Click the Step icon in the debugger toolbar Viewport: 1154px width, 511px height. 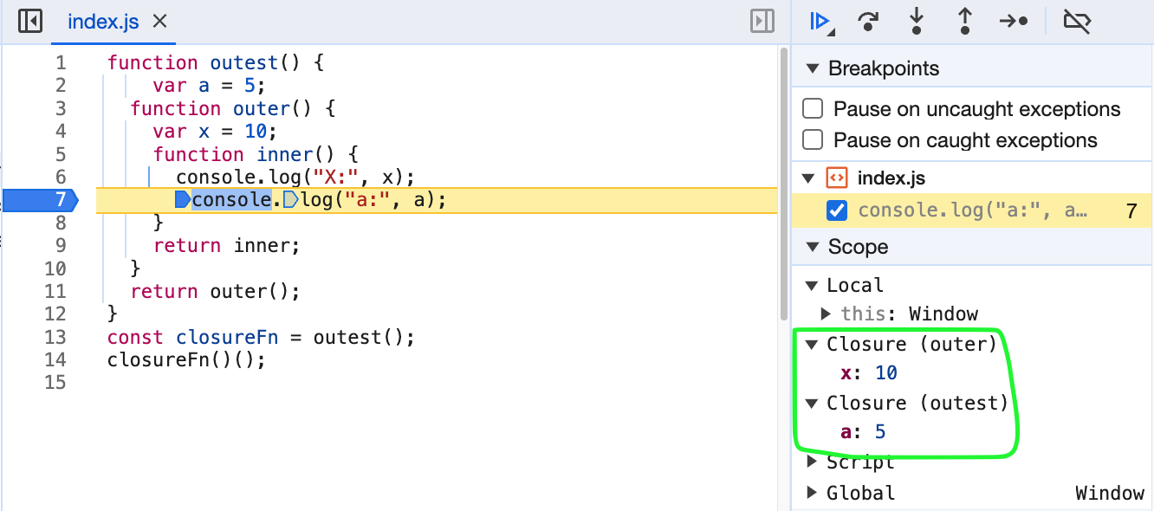tap(1014, 22)
